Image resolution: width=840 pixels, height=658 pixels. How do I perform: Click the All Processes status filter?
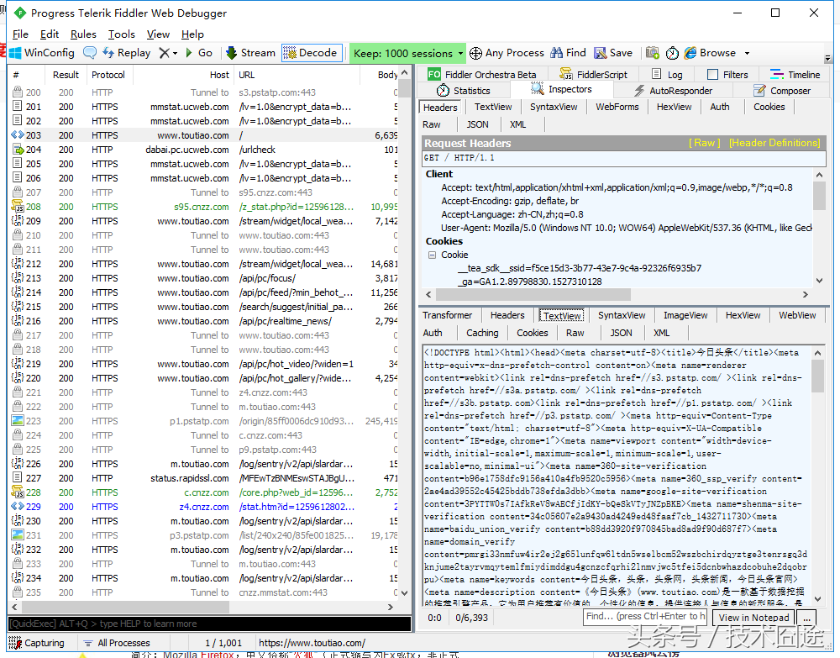pos(117,643)
